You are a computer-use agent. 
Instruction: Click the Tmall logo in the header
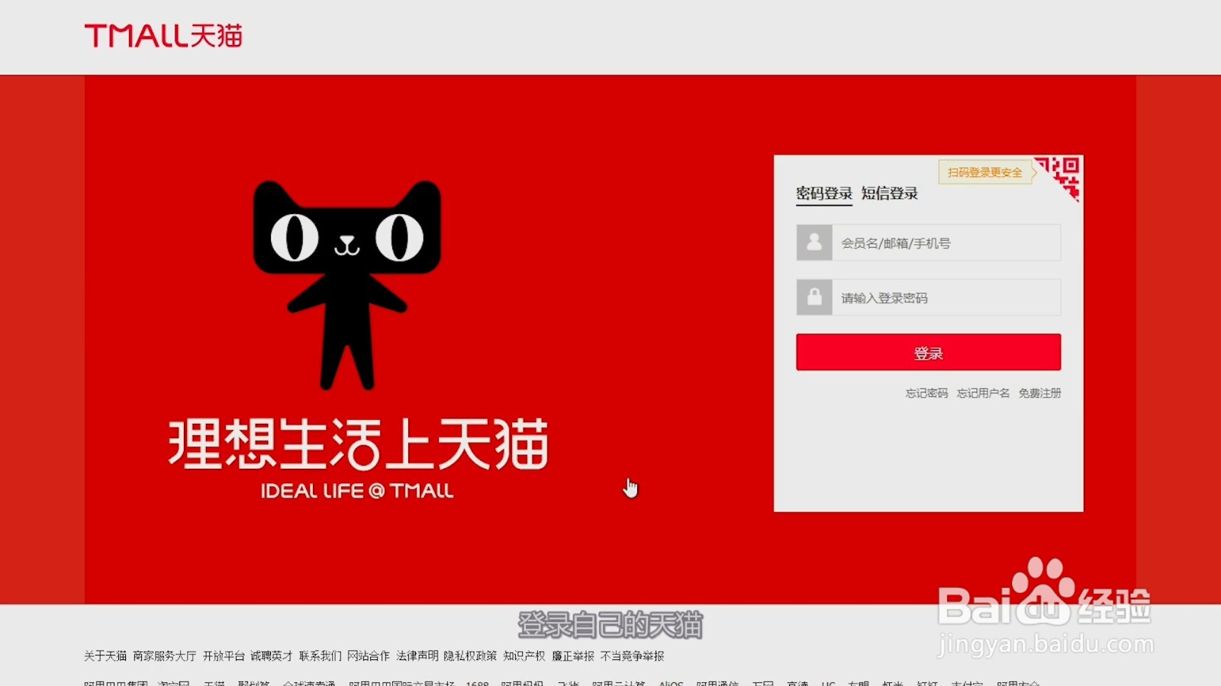(163, 36)
